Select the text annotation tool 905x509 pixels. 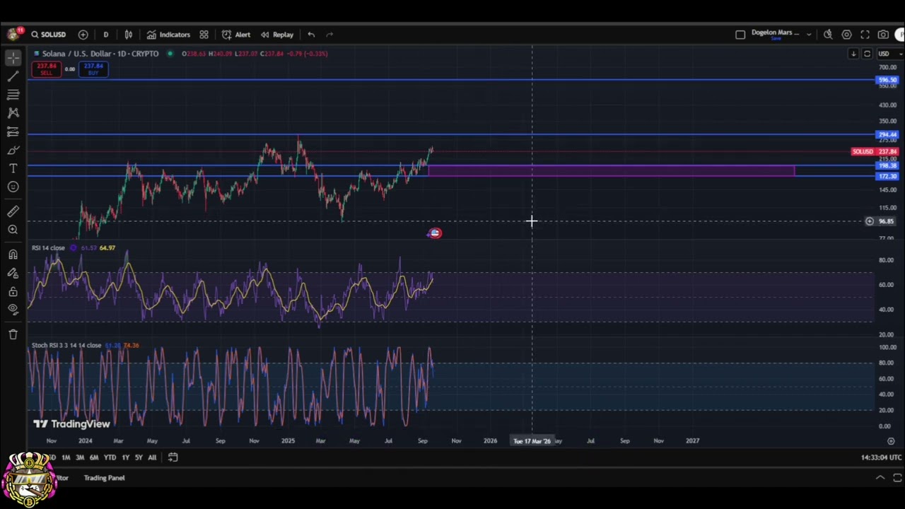(13, 168)
